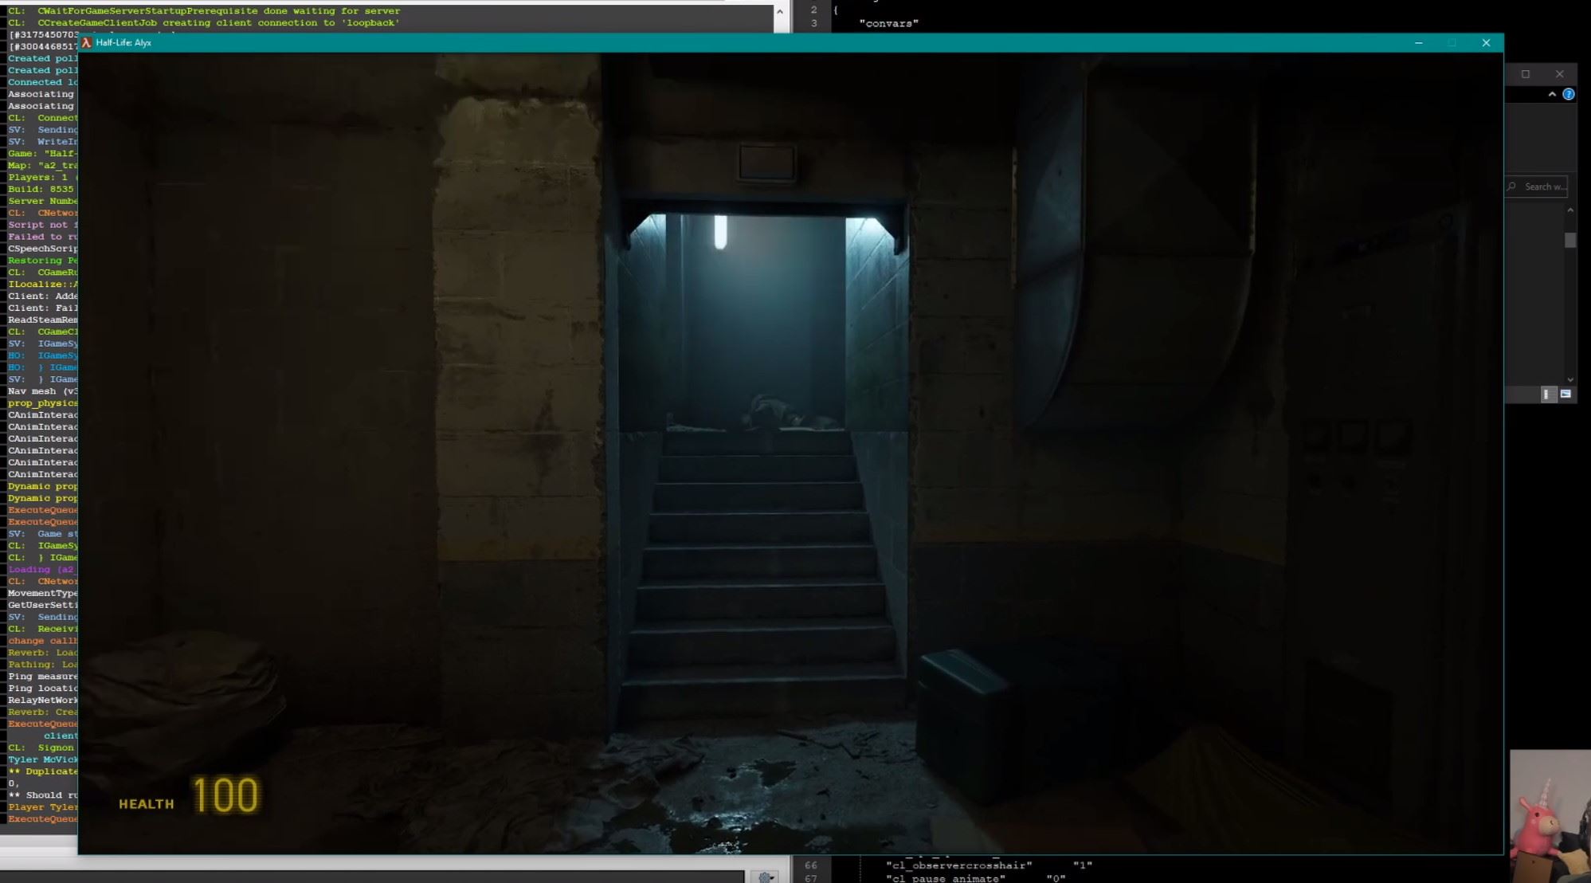Close the background window on the right
This screenshot has width=1591, height=883.
point(1559,74)
